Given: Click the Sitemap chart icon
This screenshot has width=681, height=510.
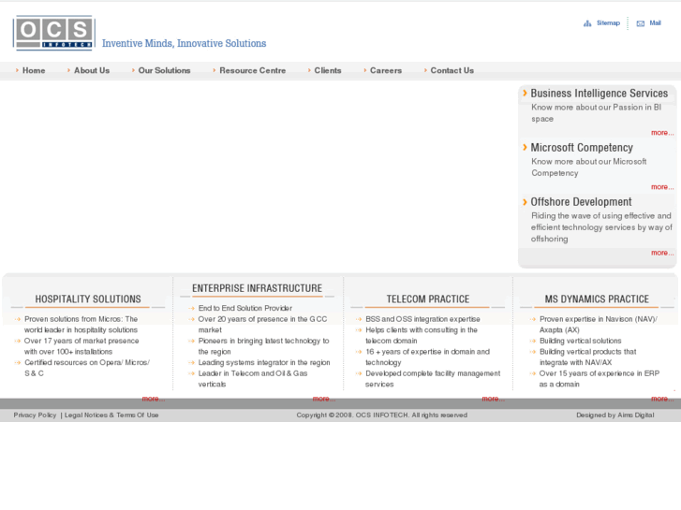Looking at the screenshot, I should pyautogui.click(x=587, y=23).
